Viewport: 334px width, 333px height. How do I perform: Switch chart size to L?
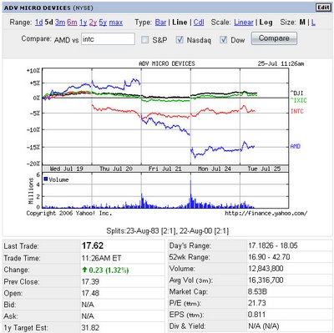tap(313, 23)
